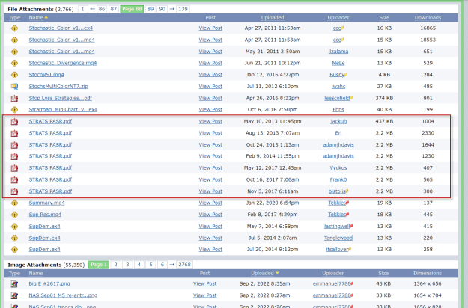View Post for Sup Res.mq4
Image resolution: width=468 pixels, height=308 pixels.
tap(210, 215)
